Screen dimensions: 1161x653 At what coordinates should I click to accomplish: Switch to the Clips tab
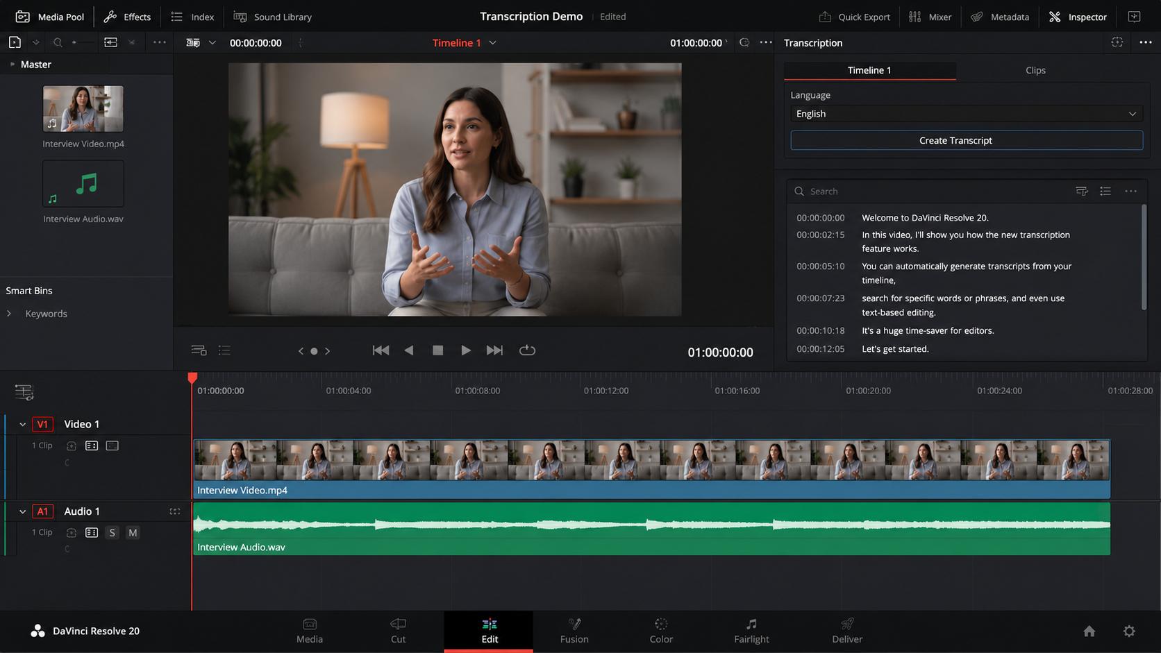point(1035,70)
